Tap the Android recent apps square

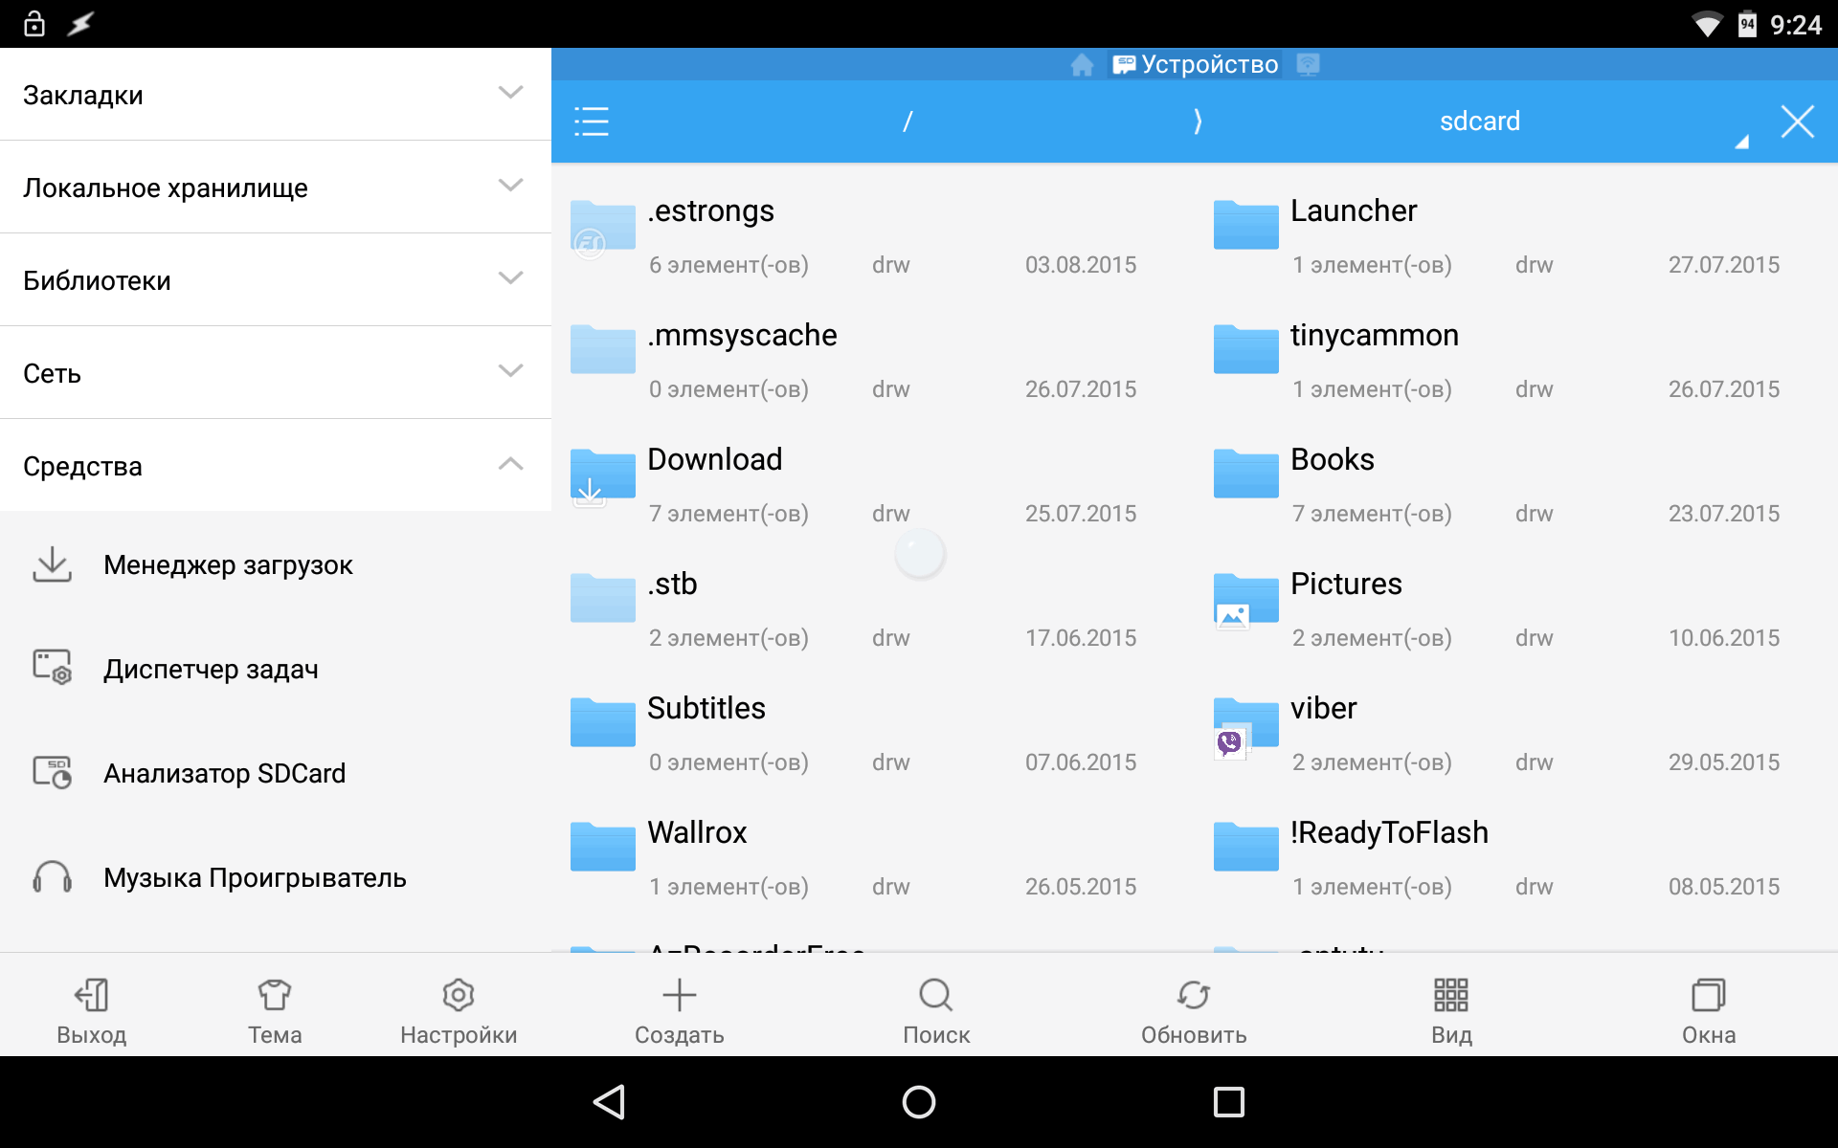point(1228,1102)
